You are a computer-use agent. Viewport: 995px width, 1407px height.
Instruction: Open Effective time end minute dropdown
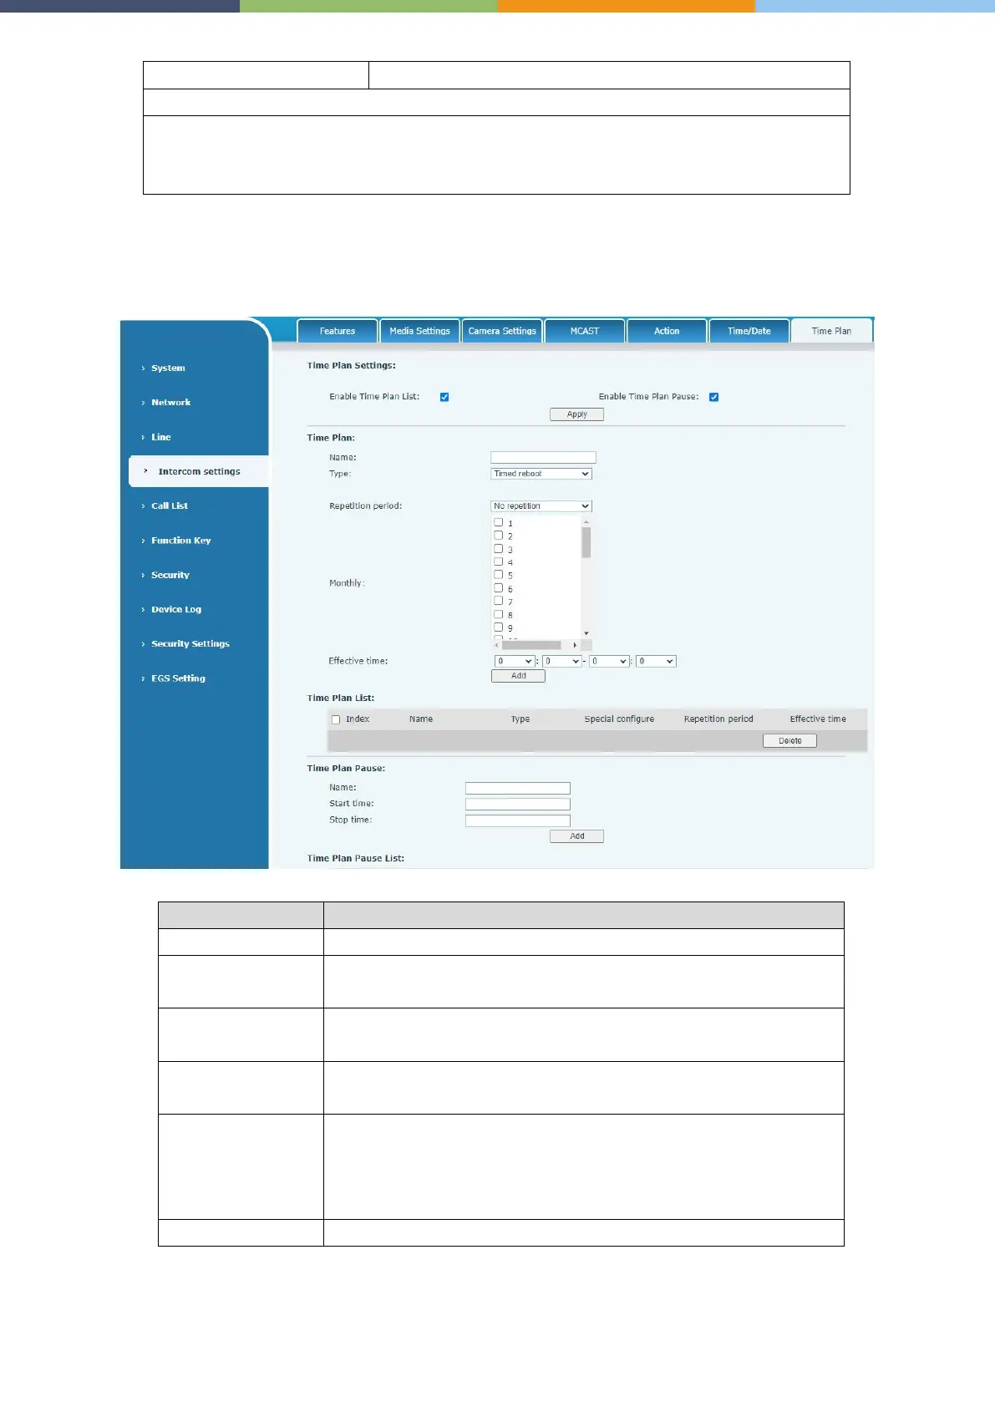coord(656,661)
